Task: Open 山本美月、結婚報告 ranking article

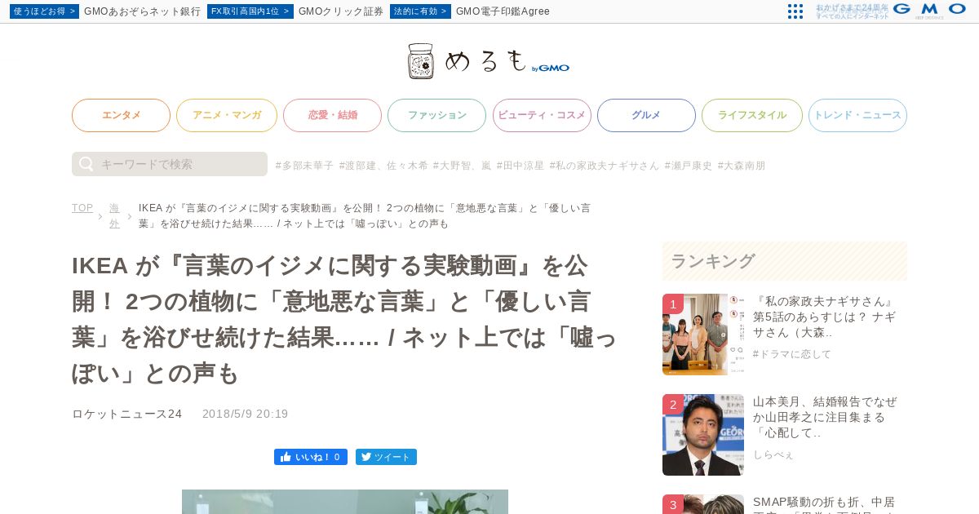Action: pyautogui.click(x=825, y=418)
